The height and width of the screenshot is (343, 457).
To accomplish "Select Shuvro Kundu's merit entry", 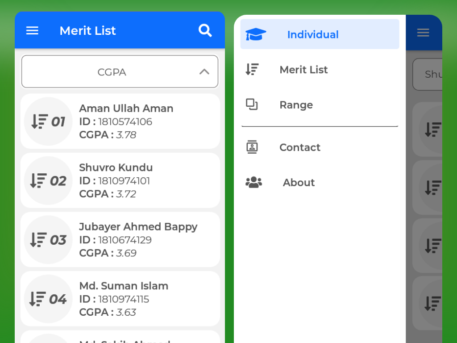I will [x=120, y=180].
